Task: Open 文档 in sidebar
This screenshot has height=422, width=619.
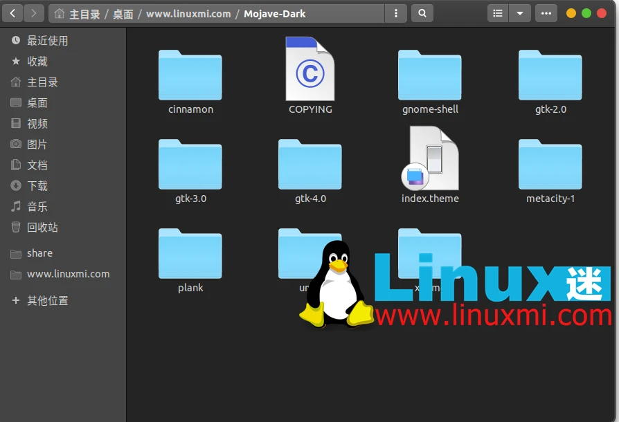Action: 63,165
